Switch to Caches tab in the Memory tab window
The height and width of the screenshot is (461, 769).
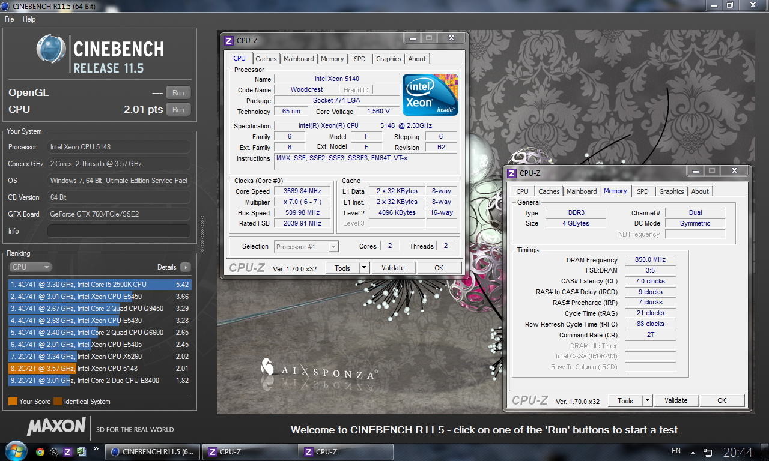[x=549, y=191]
